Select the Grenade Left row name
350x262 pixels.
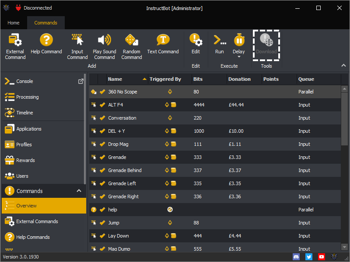tap(122, 183)
